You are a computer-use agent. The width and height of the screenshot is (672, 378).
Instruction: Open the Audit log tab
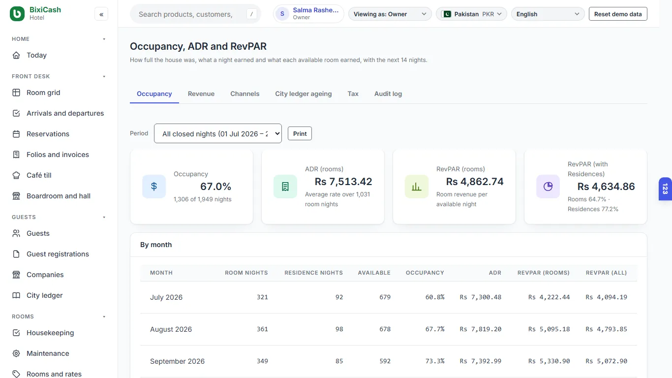tap(388, 94)
